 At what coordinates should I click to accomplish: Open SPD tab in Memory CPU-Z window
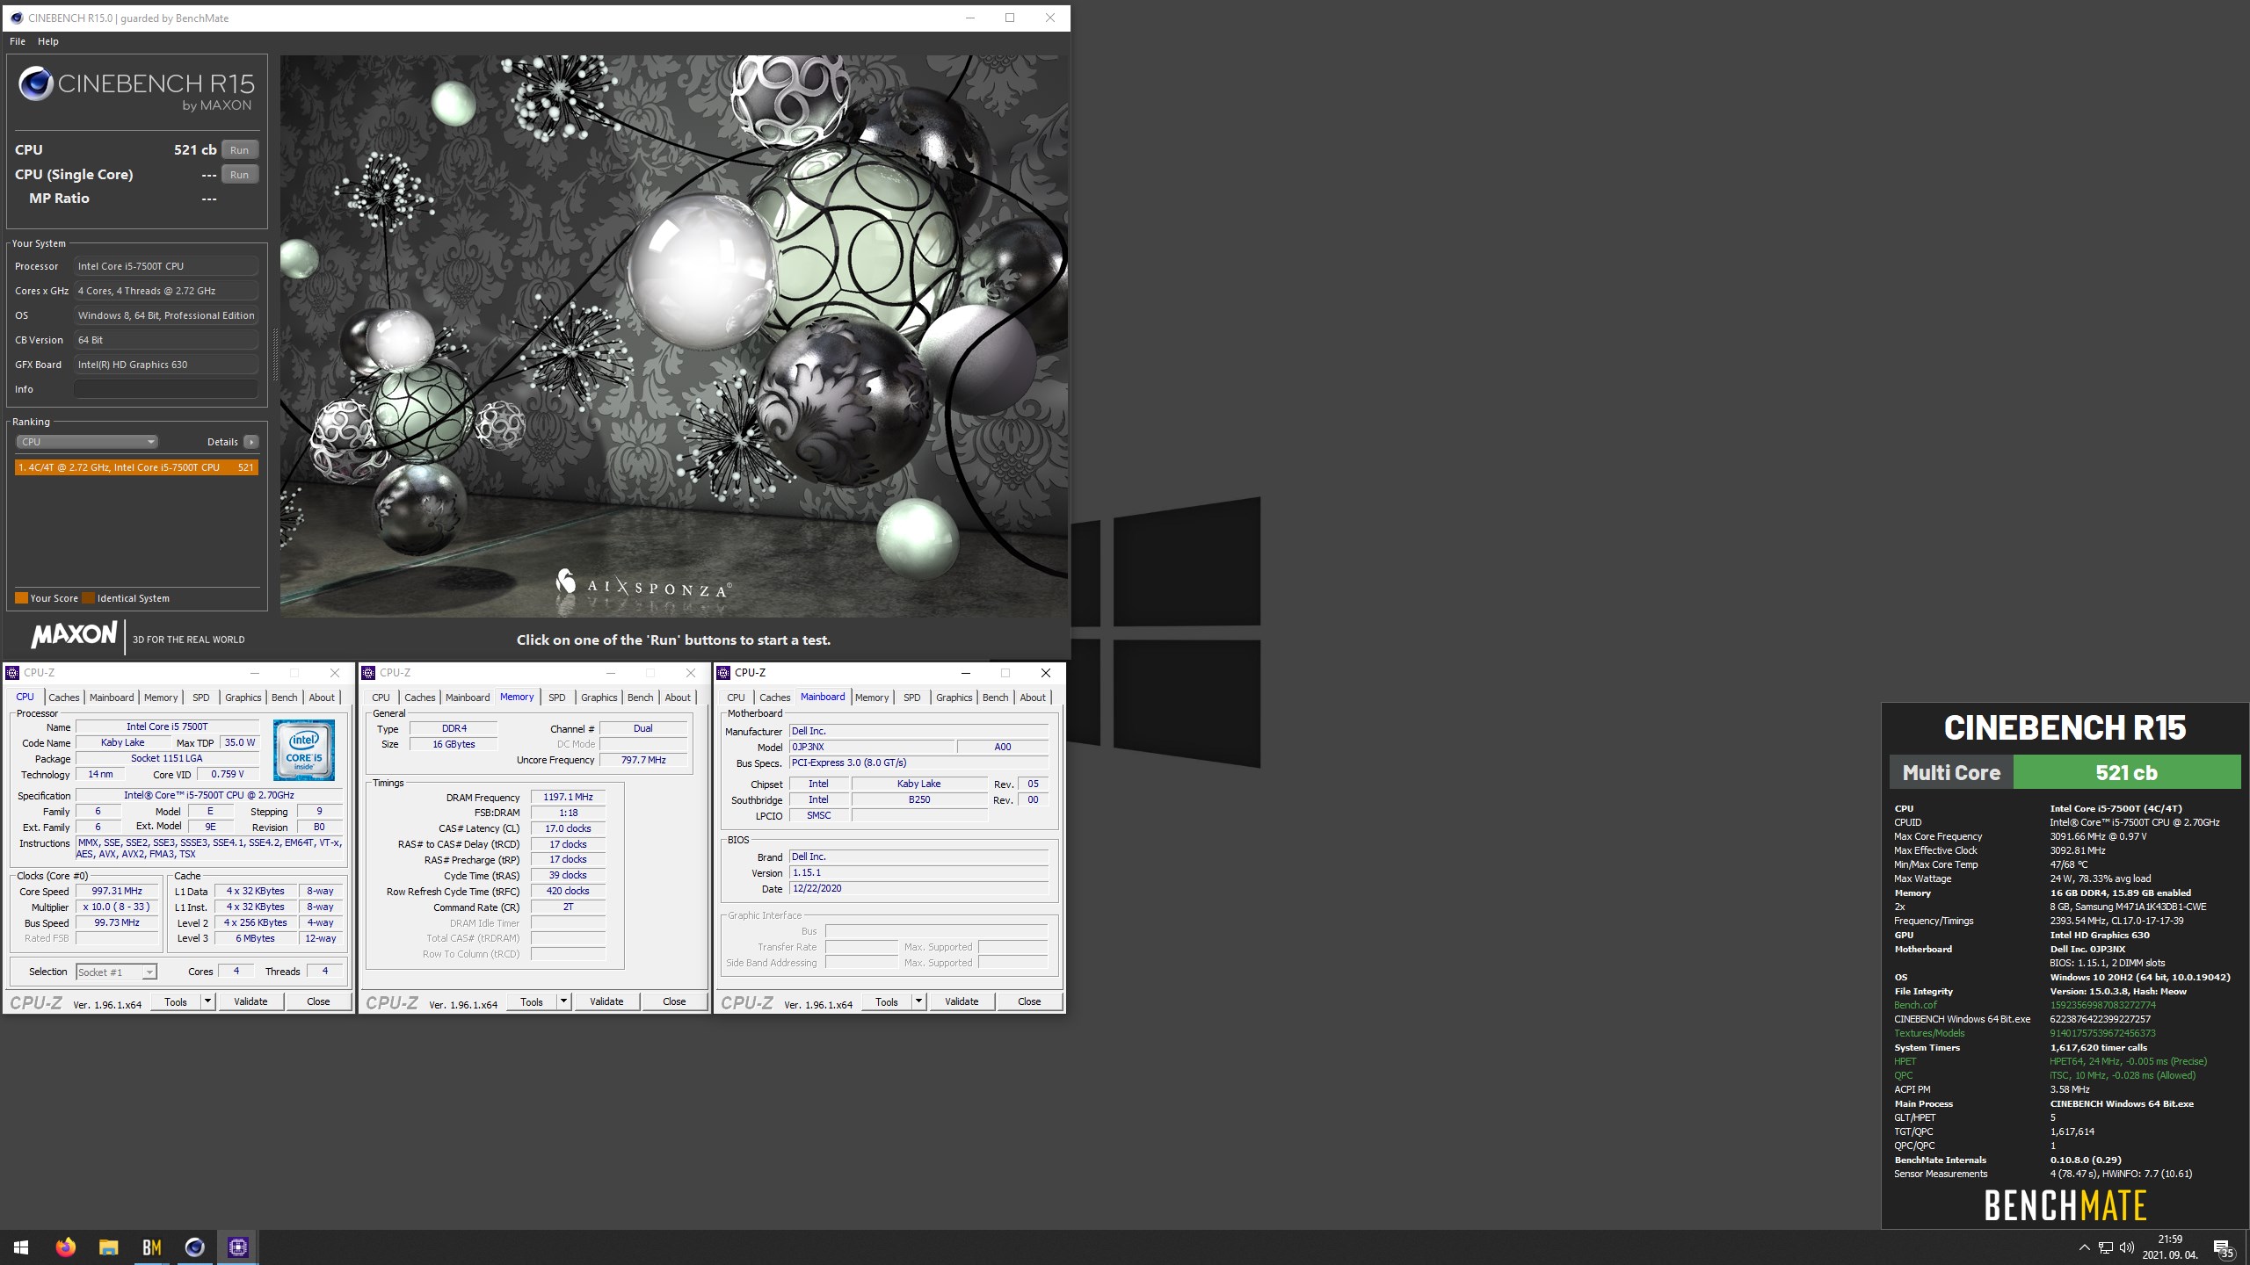(557, 698)
